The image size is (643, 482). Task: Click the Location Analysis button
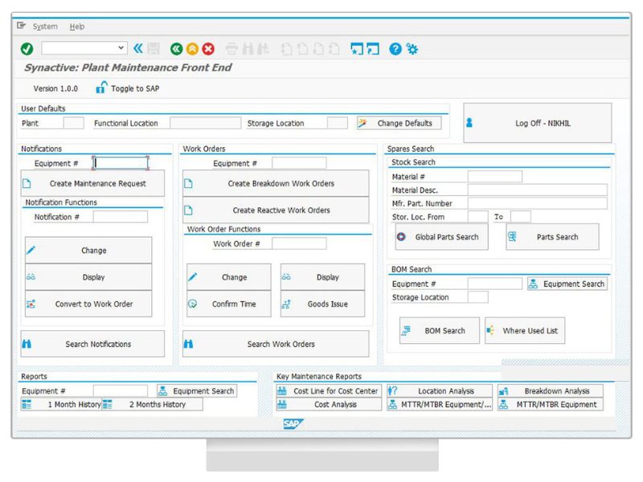pos(440,390)
